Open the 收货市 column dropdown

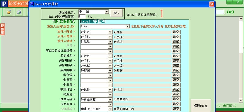click(x=110, y=80)
